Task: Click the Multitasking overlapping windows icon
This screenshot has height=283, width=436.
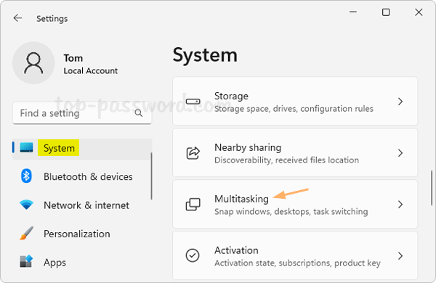Action: pyautogui.click(x=193, y=205)
